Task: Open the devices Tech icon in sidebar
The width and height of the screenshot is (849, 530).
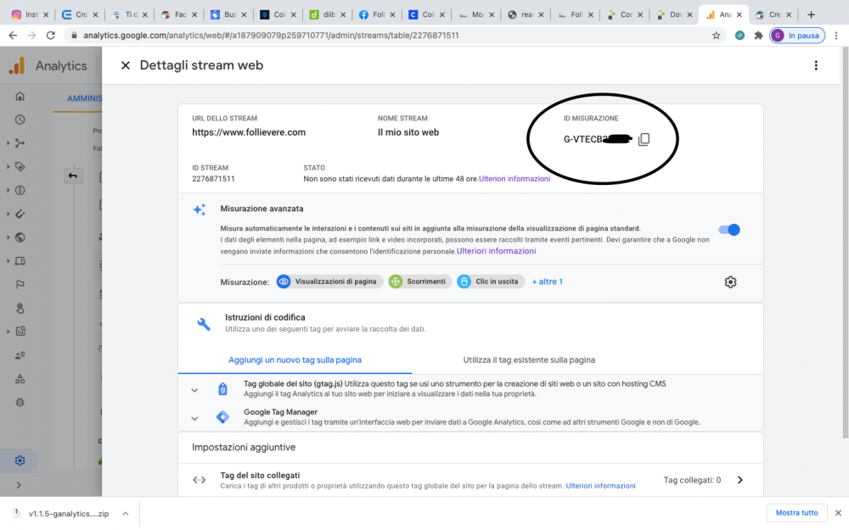Action: click(20, 261)
